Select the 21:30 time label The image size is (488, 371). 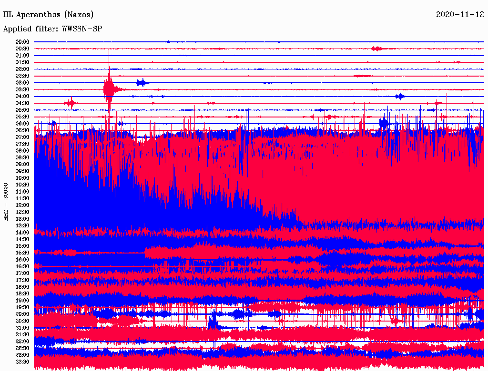click(22, 334)
